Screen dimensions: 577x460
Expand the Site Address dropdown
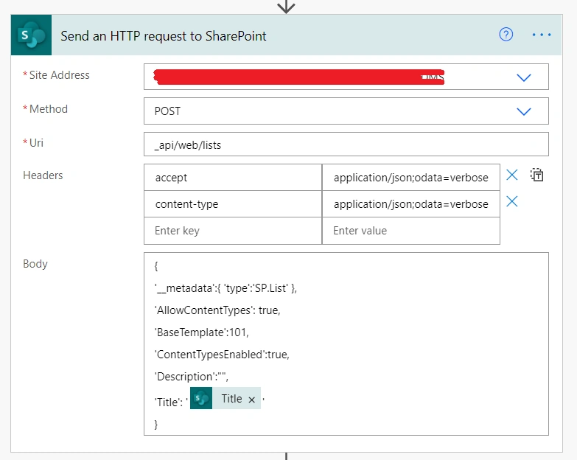coord(524,77)
